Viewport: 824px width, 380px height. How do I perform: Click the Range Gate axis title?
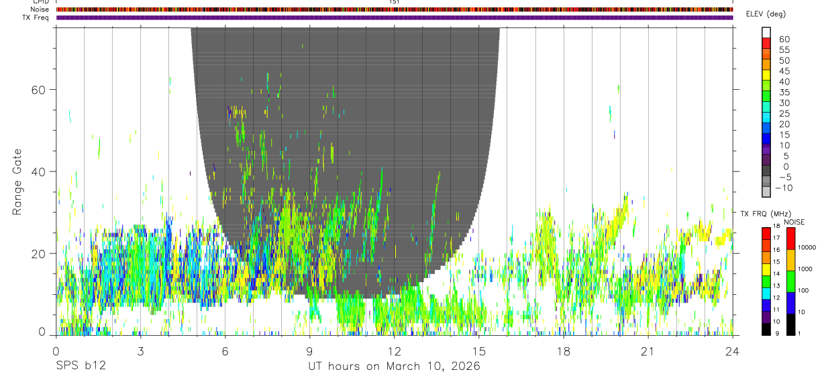click(17, 181)
